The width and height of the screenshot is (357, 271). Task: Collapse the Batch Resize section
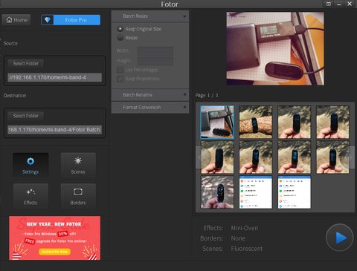(x=150, y=16)
